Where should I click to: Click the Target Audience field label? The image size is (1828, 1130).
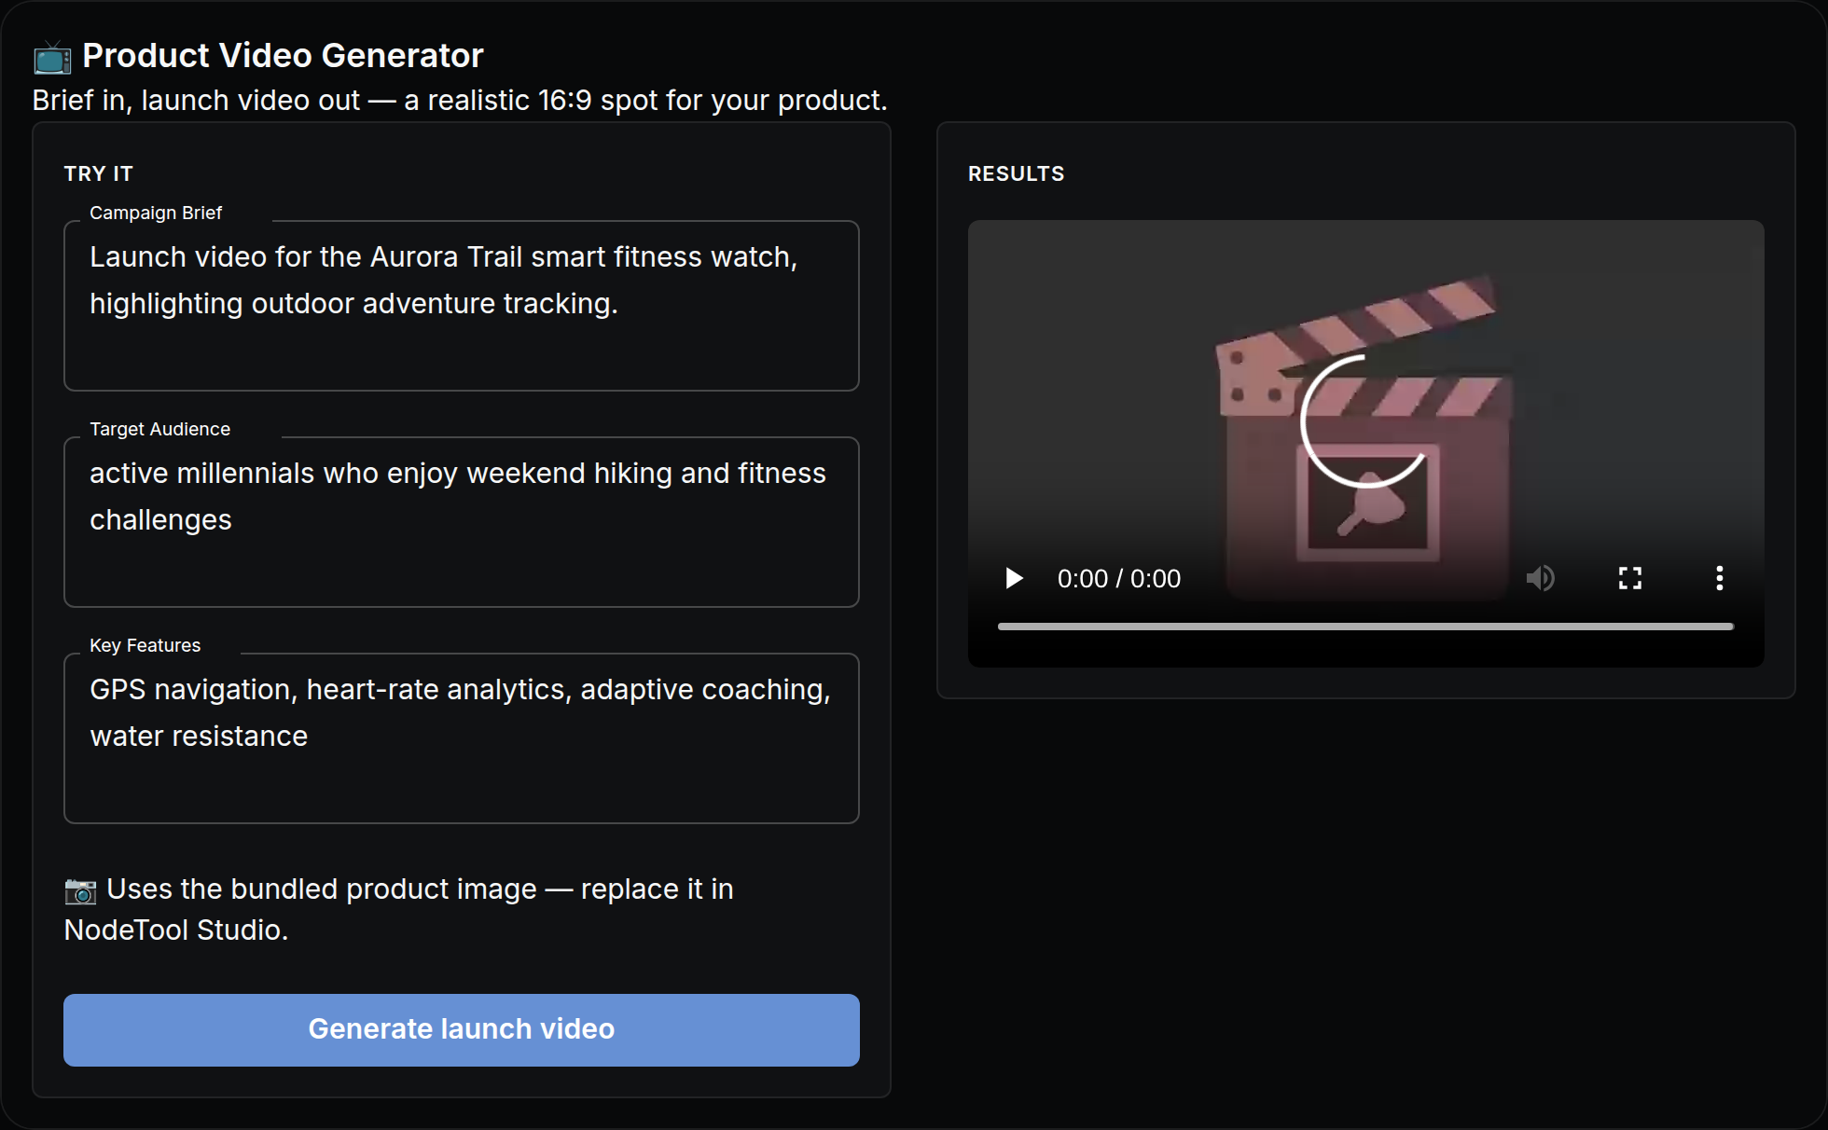pyautogui.click(x=159, y=429)
